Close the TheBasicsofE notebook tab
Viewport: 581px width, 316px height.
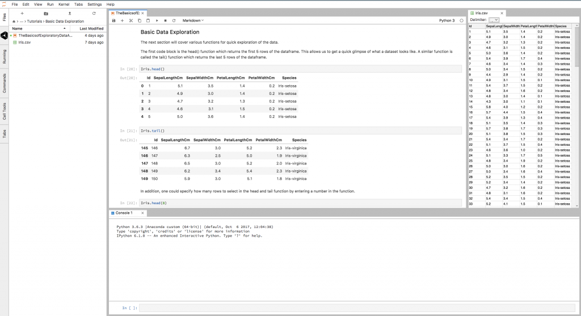[142, 13]
